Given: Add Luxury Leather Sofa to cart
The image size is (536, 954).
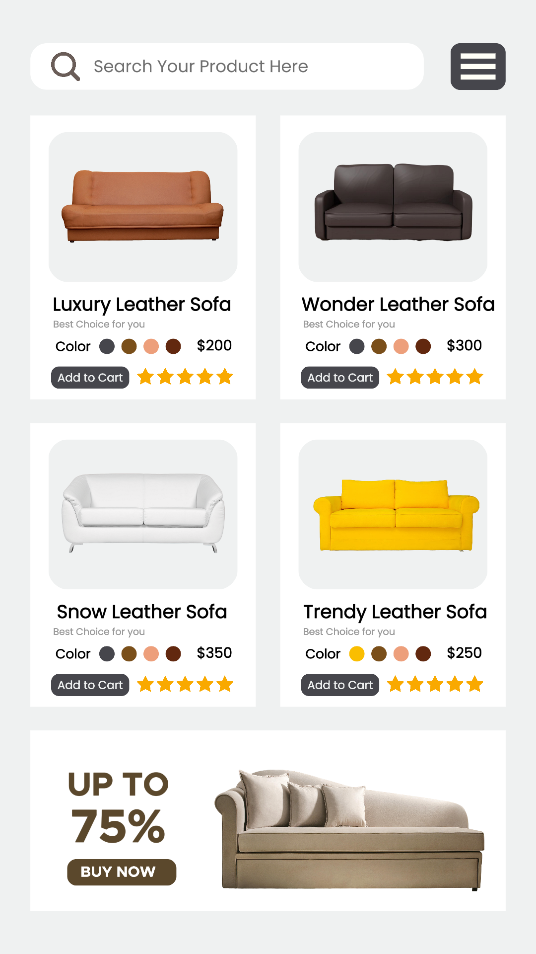Looking at the screenshot, I should tap(90, 378).
